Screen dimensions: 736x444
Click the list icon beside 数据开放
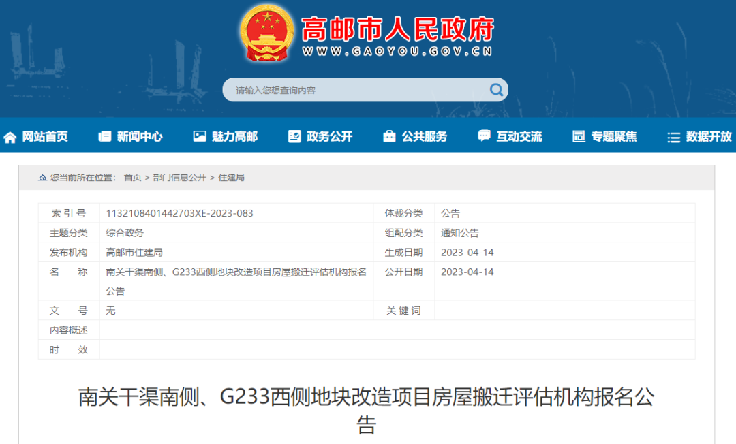[x=673, y=137]
